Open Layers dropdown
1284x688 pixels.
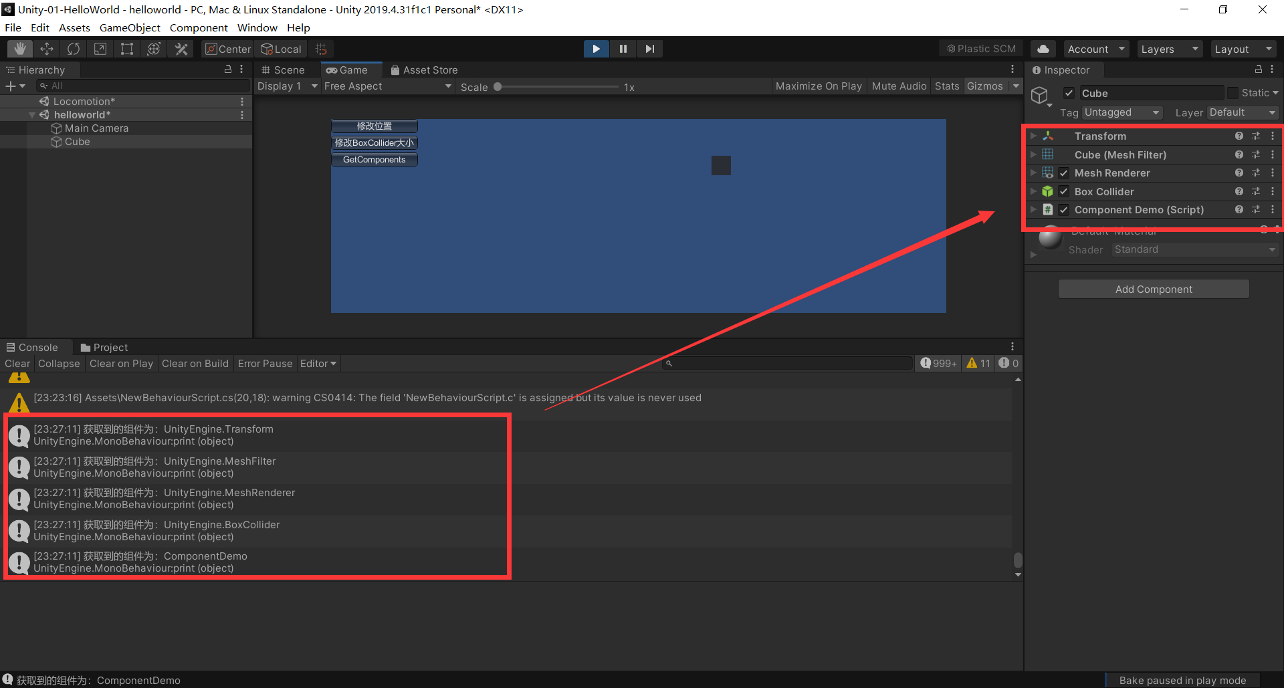(1170, 49)
